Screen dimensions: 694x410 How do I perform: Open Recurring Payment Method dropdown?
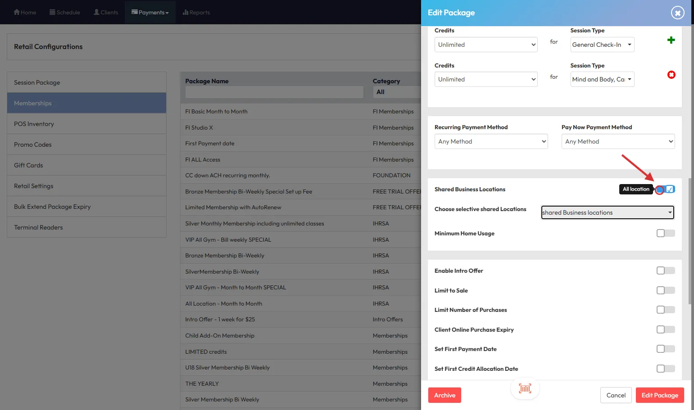491,141
